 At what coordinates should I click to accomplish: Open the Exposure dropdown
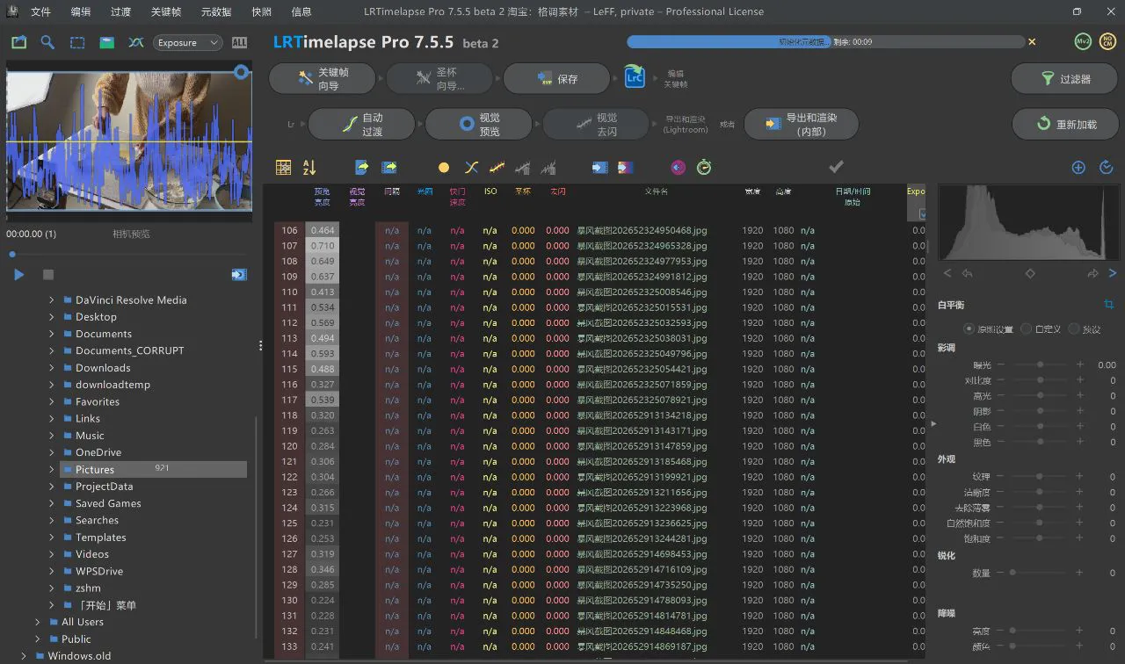click(x=188, y=42)
